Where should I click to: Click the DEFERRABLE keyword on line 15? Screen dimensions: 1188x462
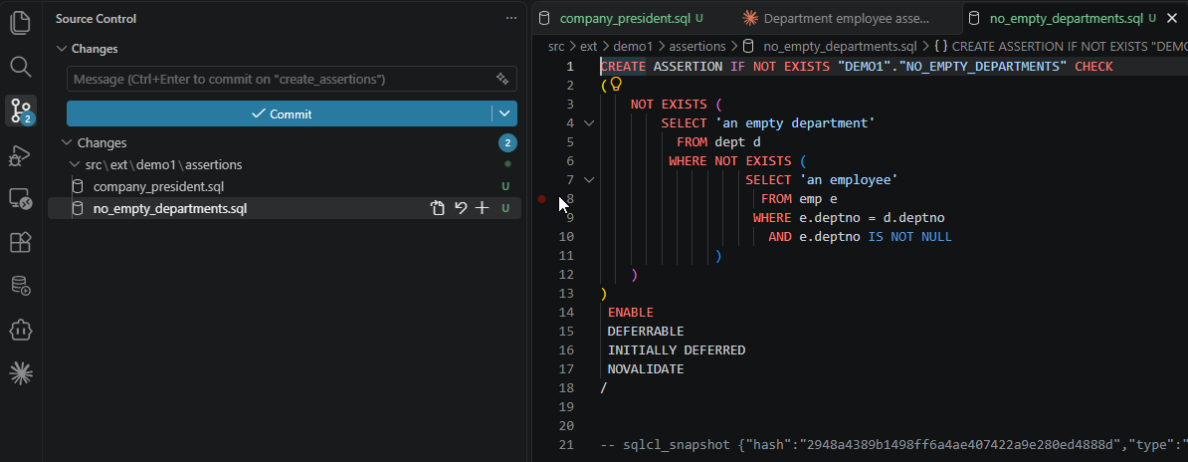coord(646,332)
